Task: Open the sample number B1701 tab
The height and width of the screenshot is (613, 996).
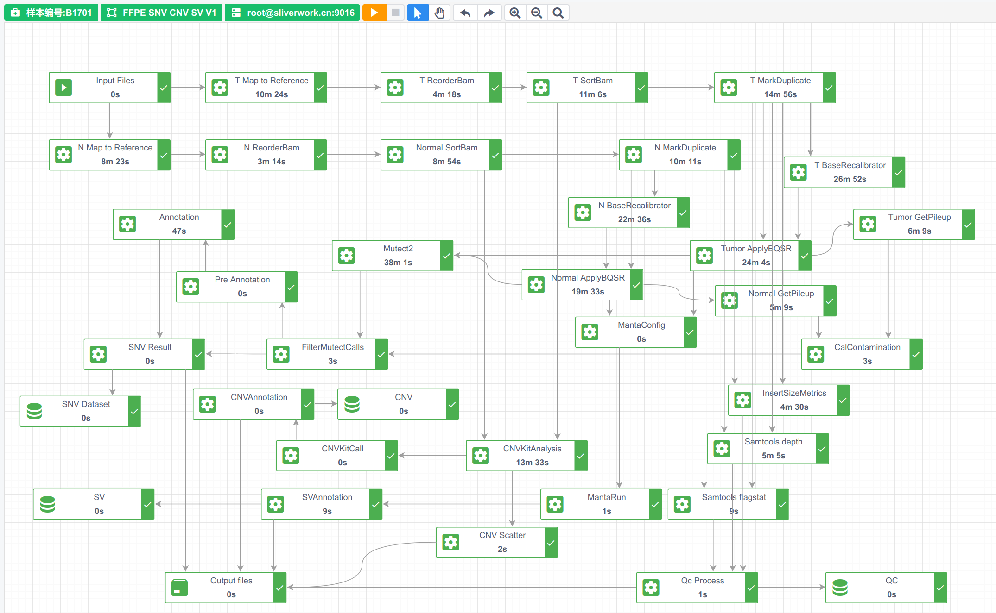Action: (x=51, y=13)
